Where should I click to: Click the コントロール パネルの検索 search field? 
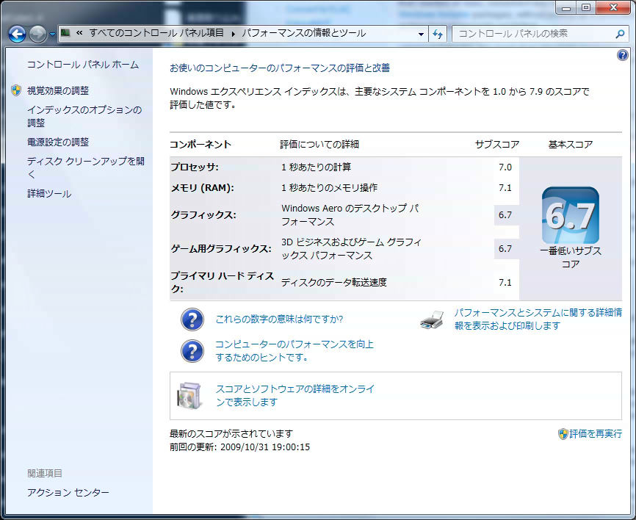pos(532,34)
